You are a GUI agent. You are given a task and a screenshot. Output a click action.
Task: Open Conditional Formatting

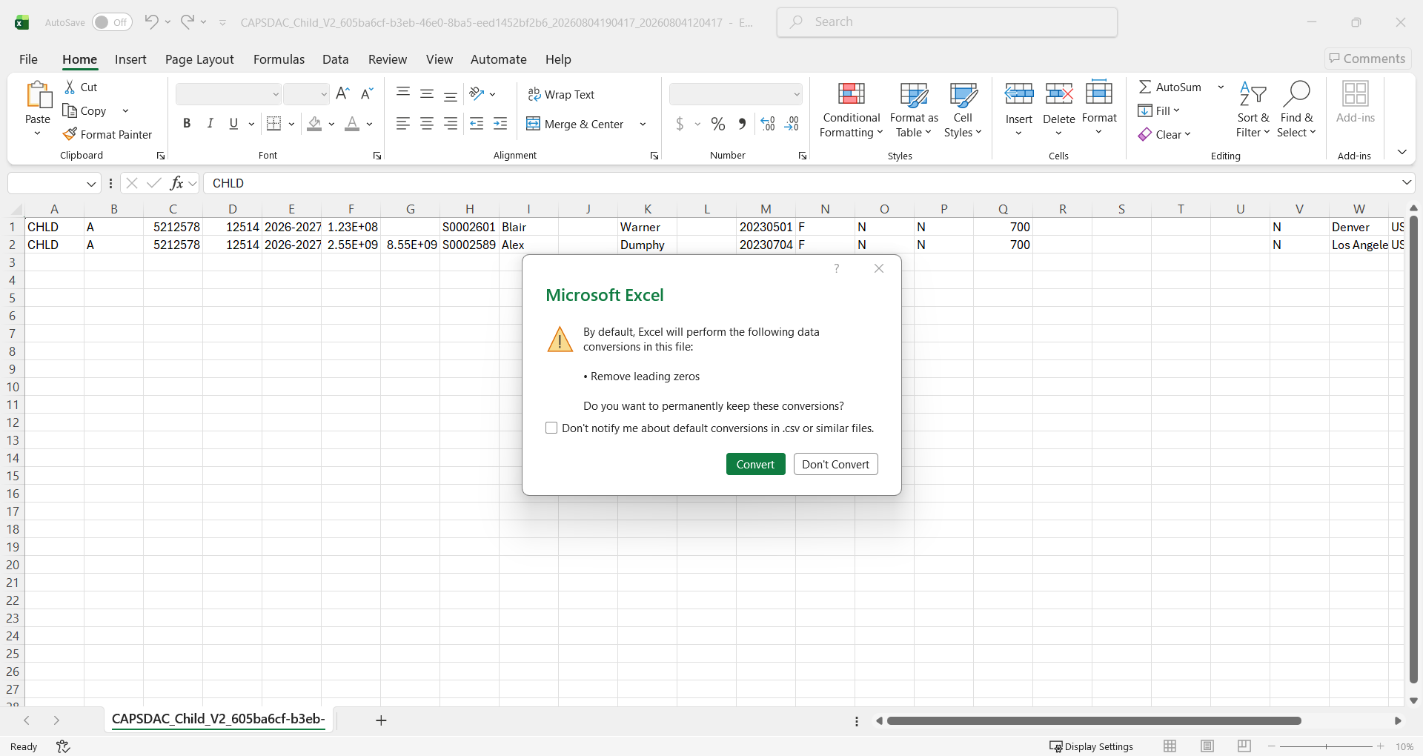click(x=852, y=110)
